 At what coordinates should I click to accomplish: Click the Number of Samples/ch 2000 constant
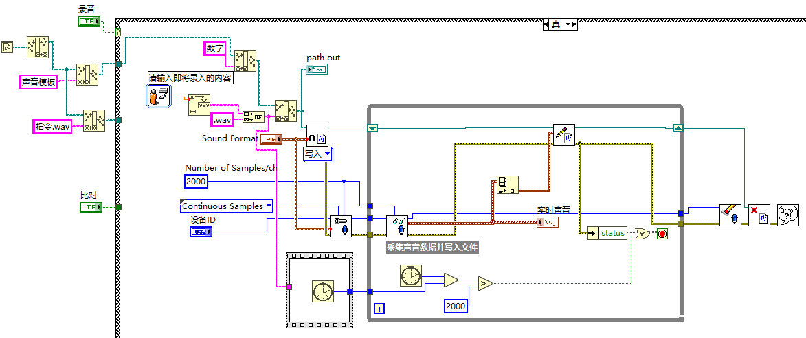pos(195,181)
